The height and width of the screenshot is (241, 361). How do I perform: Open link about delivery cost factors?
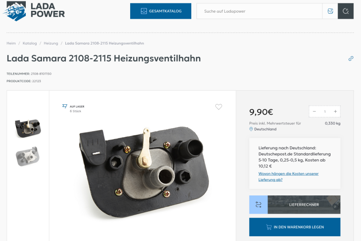click(x=288, y=177)
